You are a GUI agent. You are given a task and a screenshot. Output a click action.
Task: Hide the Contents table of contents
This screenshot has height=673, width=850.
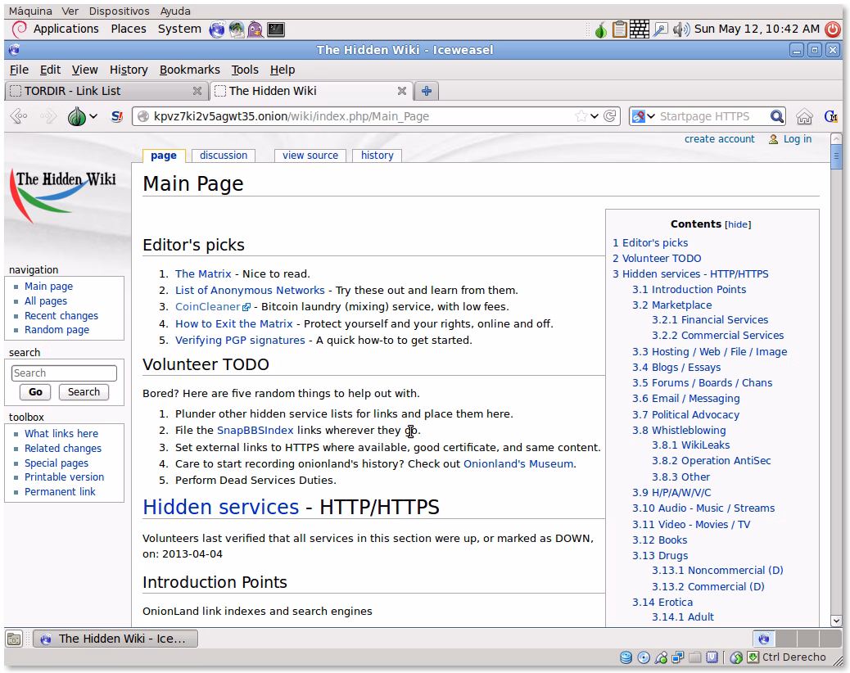pos(738,224)
